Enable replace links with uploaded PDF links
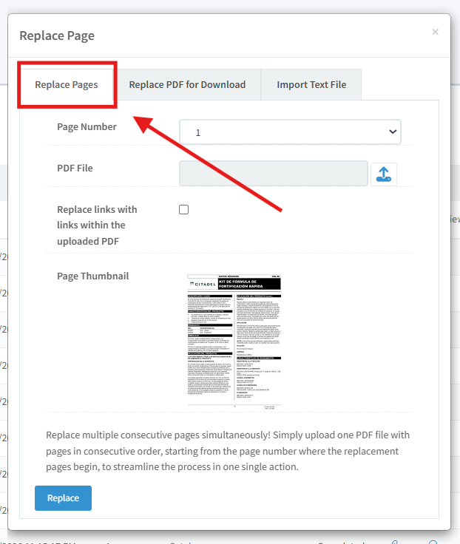 click(184, 210)
